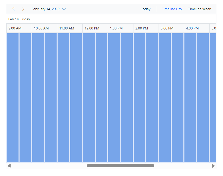
Task: Click the first slot under 1:00 PM
Action: coord(114,98)
